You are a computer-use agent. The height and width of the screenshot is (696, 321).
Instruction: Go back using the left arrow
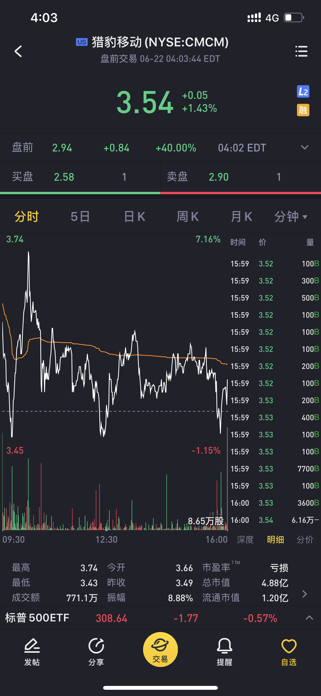[18, 51]
